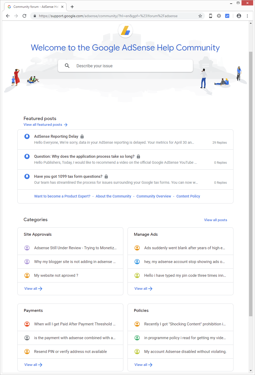The image size is (255, 375).
Task: Close the Community forum tab
Action: pyautogui.click(x=62, y=7)
